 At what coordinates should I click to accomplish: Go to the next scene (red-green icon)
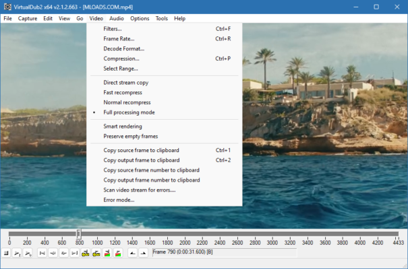(x=118, y=253)
